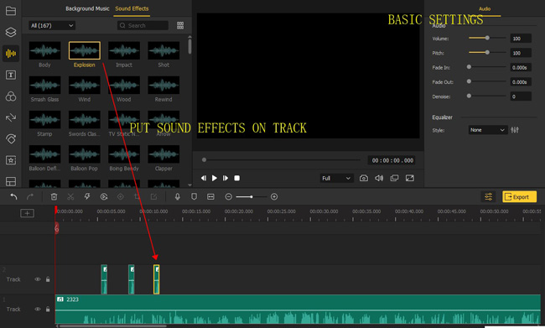Click the lightning quick-edit icon
545x328 pixels.
coord(87,197)
